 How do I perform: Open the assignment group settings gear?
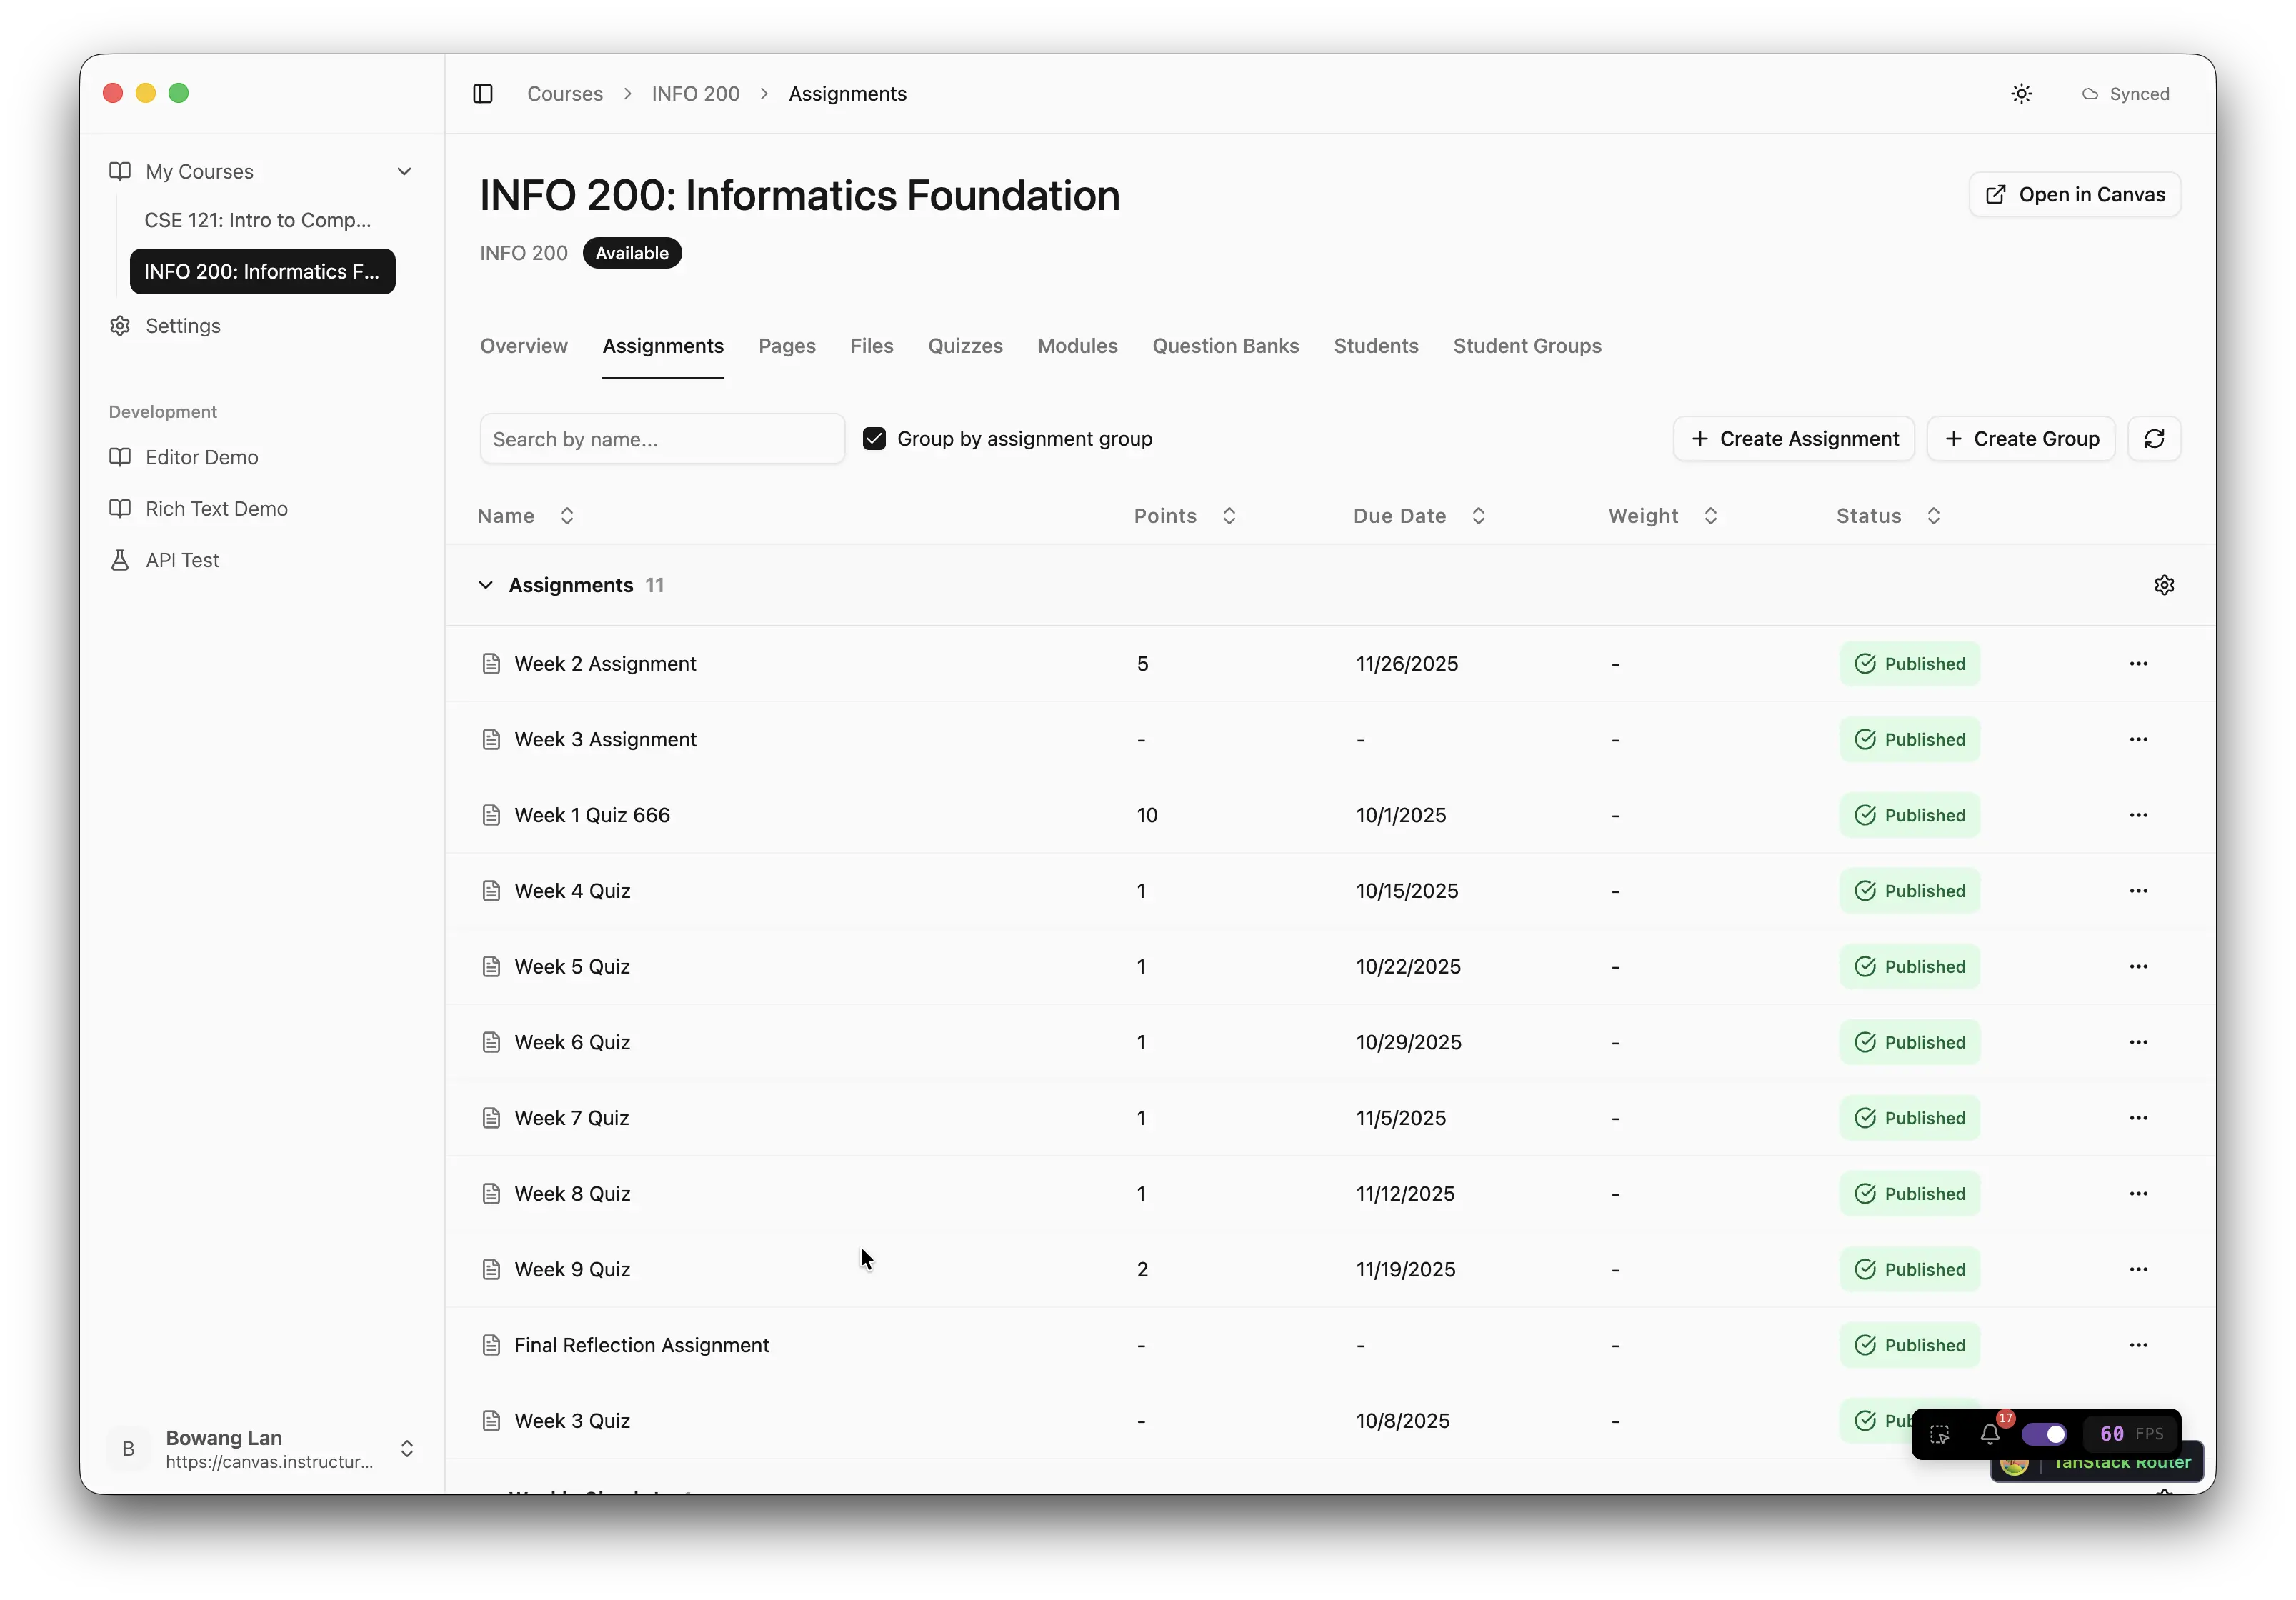tap(2165, 585)
